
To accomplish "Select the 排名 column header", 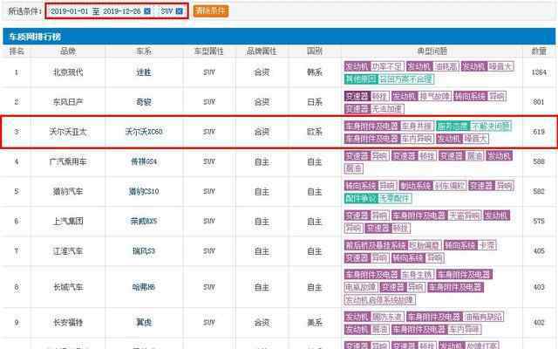I will 17,51.
